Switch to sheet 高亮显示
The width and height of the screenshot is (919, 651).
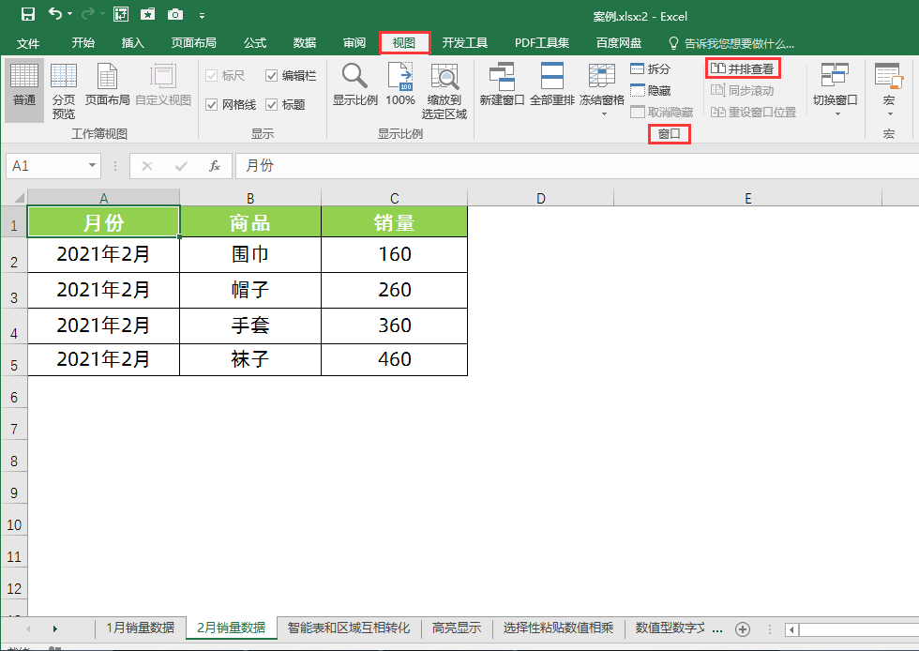tap(457, 628)
